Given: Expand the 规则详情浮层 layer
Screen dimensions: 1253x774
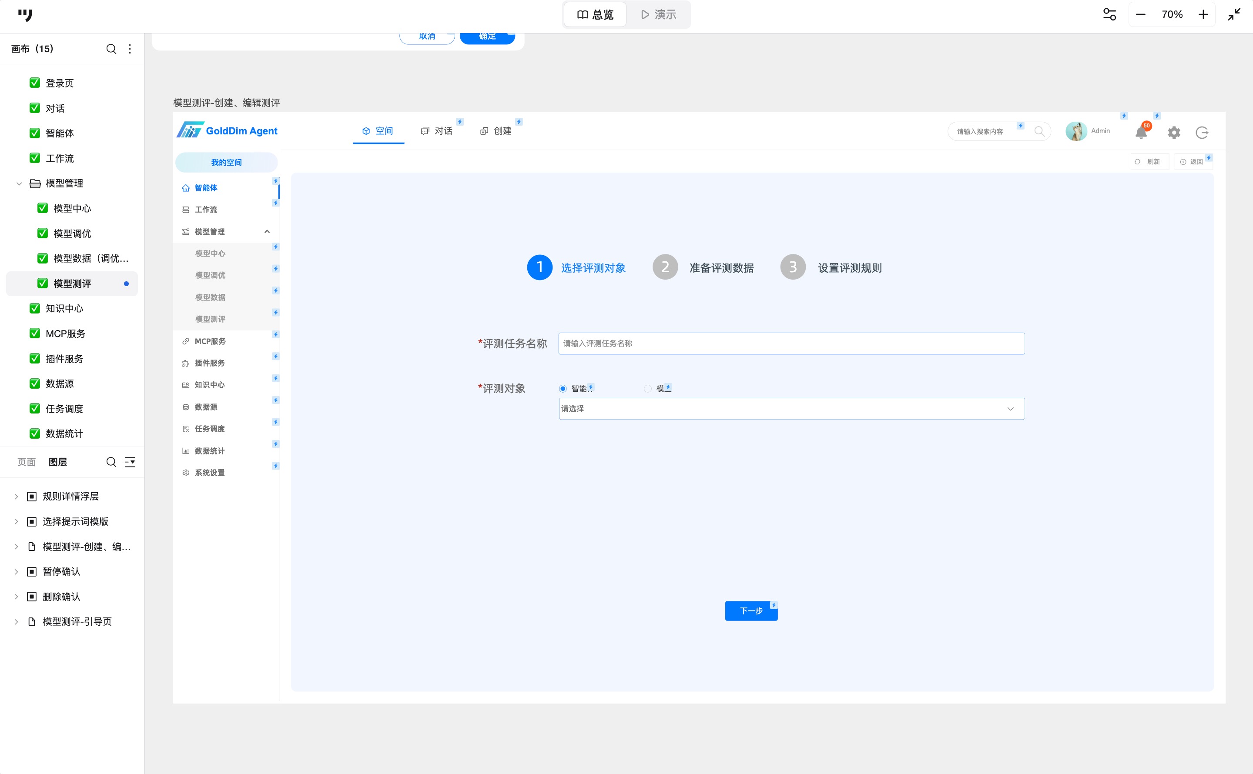Looking at the screenshot, I should coord(17,497).
